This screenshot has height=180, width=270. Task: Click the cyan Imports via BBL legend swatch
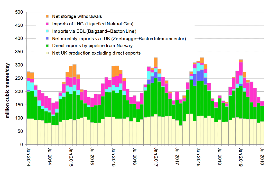pyautogui.click(x=47, y=31)
